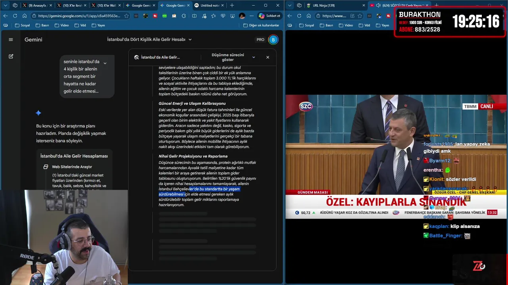The width and height of the screenshot is (508, 285).
Task: Close the Untitled notebook tab
Action: coord(221,5)
